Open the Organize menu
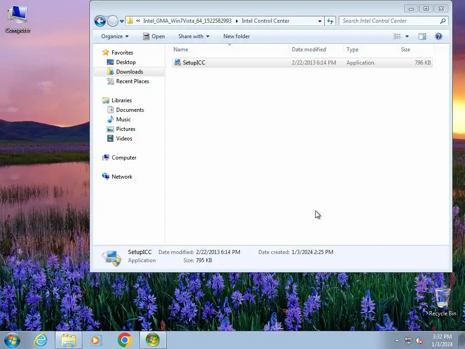This screenshot has width=465, height=349. [x=115, y=36]
